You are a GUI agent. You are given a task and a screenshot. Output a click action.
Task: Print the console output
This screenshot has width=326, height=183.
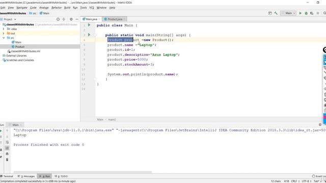7,154
